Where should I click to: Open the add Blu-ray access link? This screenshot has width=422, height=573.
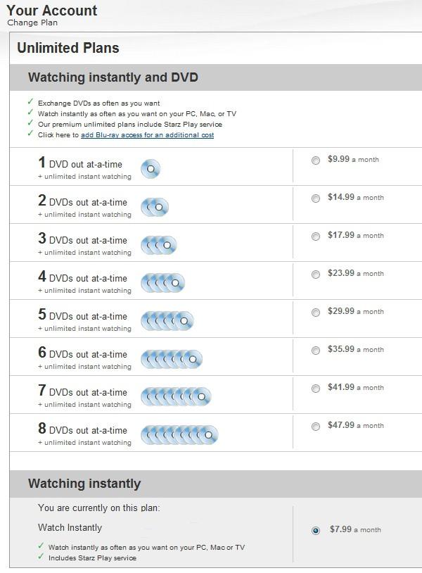[x=147, y=135]
